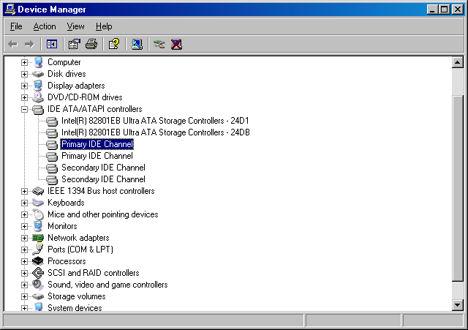Collapse the IDE ATA/ATAPI controllers node

click(x=24, y=109)
